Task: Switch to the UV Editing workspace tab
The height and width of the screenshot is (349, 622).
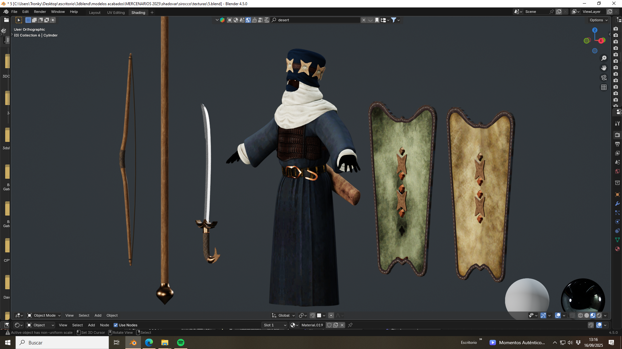Action: [116, 13]
